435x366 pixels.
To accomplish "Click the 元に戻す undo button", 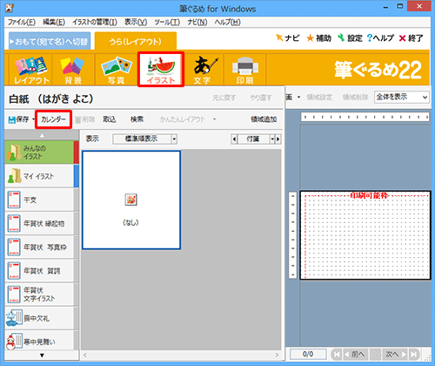I will click(x=224, y=98).
